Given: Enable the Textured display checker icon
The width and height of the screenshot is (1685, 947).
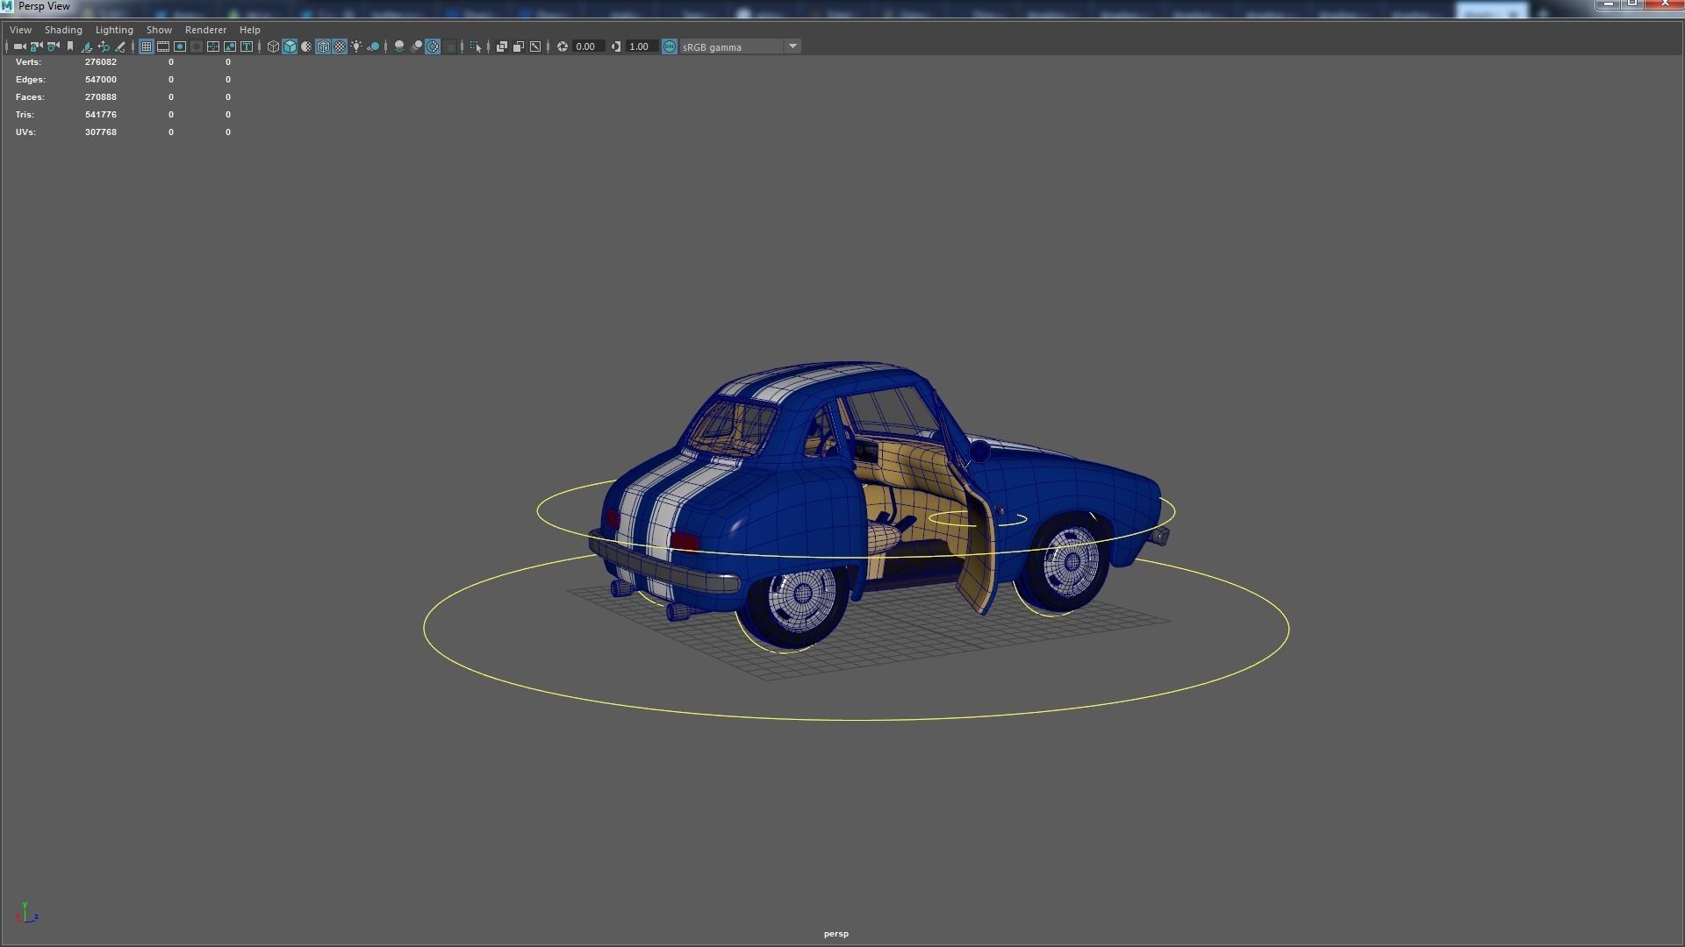Looking at the screenshot, I should pos(340,46).
